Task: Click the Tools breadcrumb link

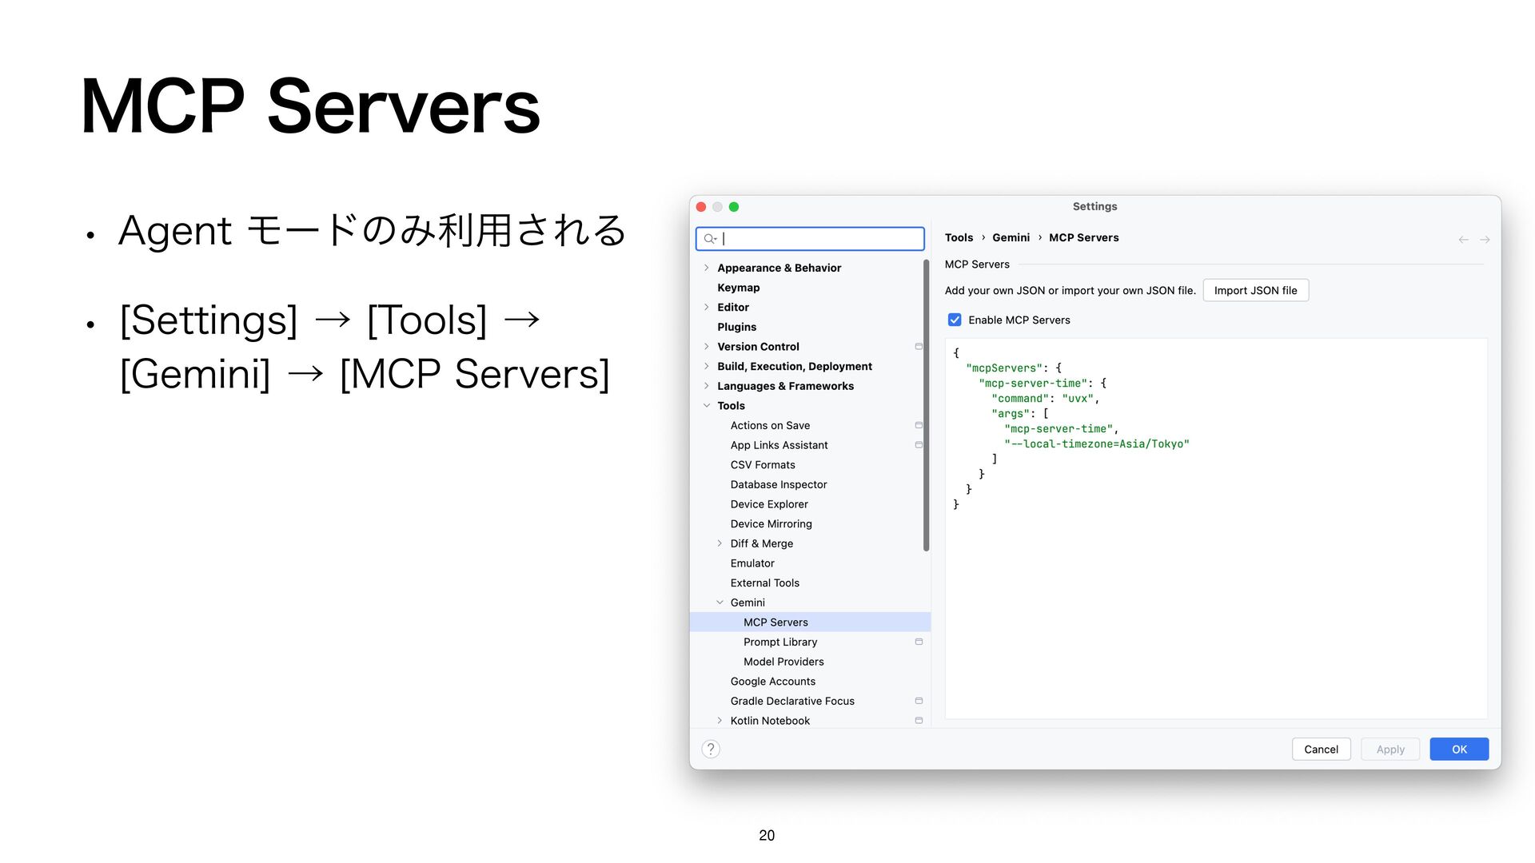Action: click(959, 237)
